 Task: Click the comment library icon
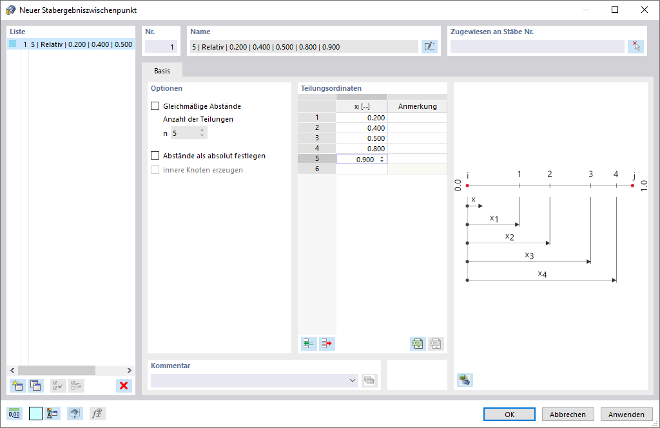click(x=369, y=380)
